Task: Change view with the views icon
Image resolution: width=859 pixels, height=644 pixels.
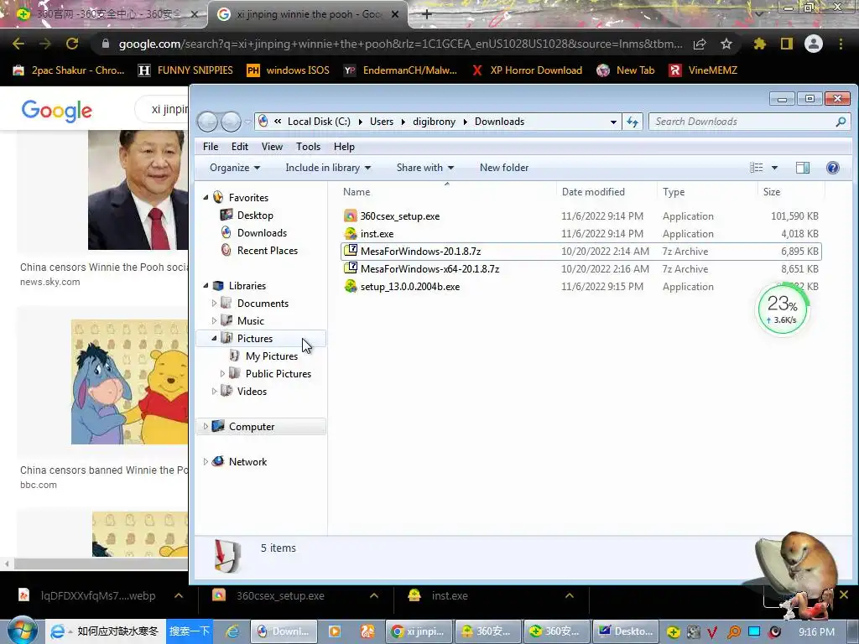Action: [x=756, y=168]
